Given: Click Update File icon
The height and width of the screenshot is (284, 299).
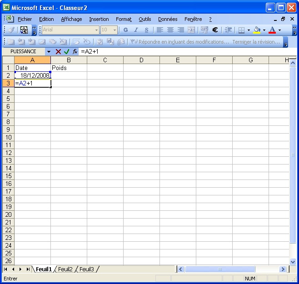Looking at the screenshot, I should click(x=110, y=42).
